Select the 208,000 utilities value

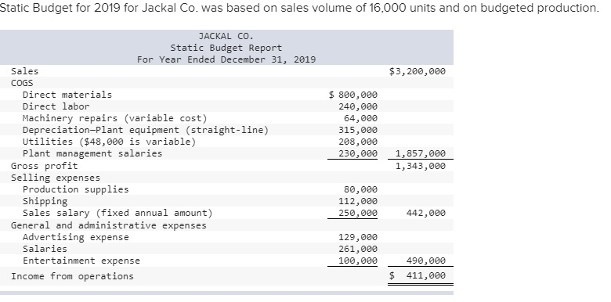tap(358, 142)
